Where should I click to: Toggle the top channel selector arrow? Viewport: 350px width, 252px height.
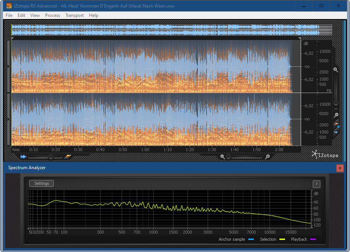tap(9, 66)
